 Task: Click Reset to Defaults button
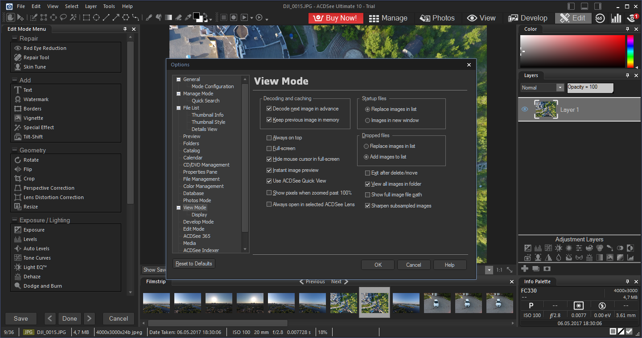pos(194,264)
